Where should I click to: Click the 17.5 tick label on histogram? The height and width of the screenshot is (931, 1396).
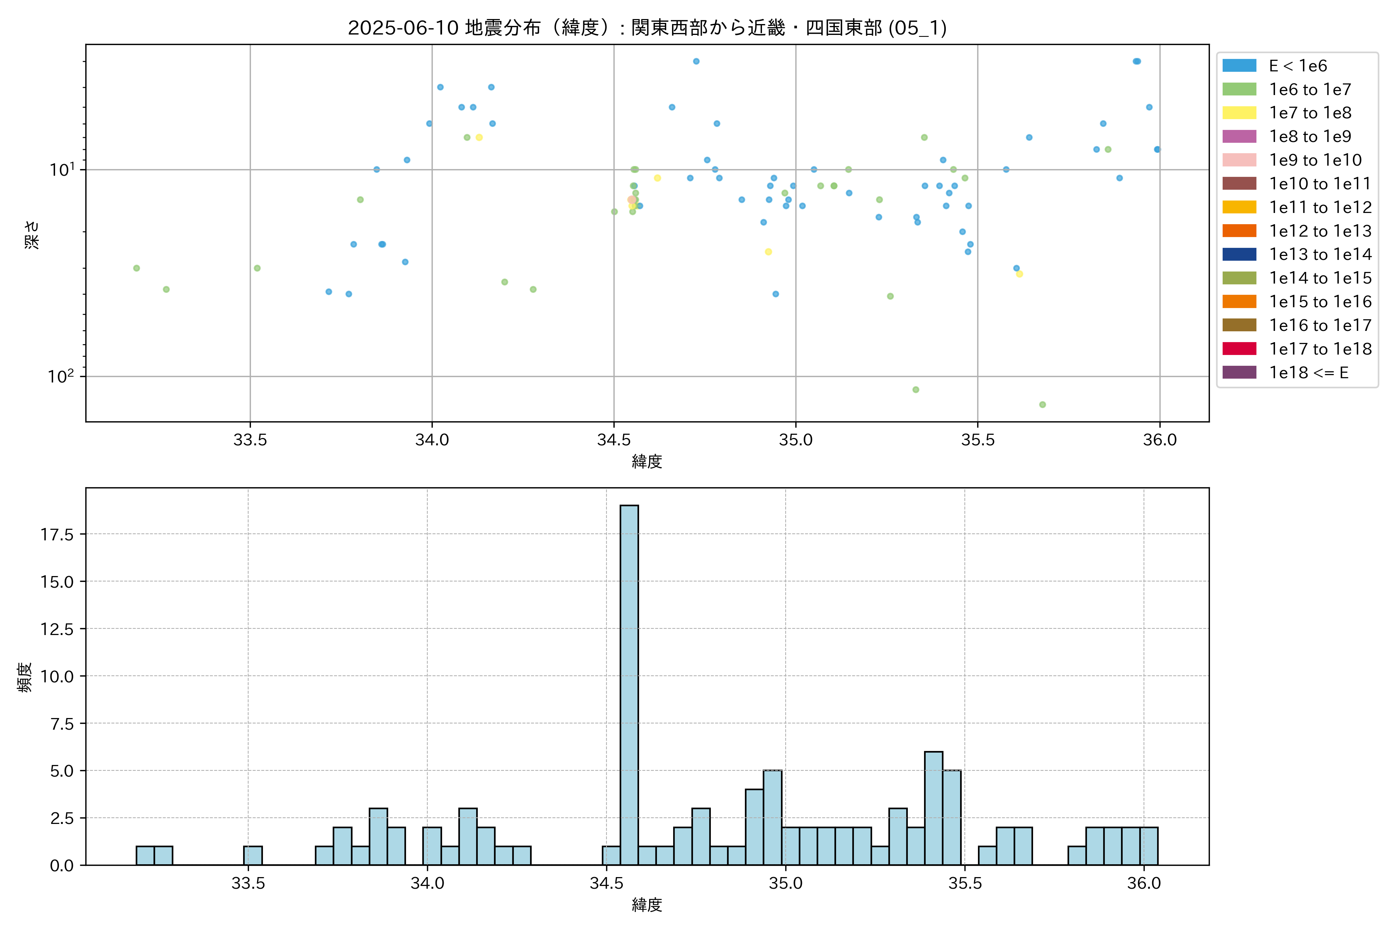[57, 535]
